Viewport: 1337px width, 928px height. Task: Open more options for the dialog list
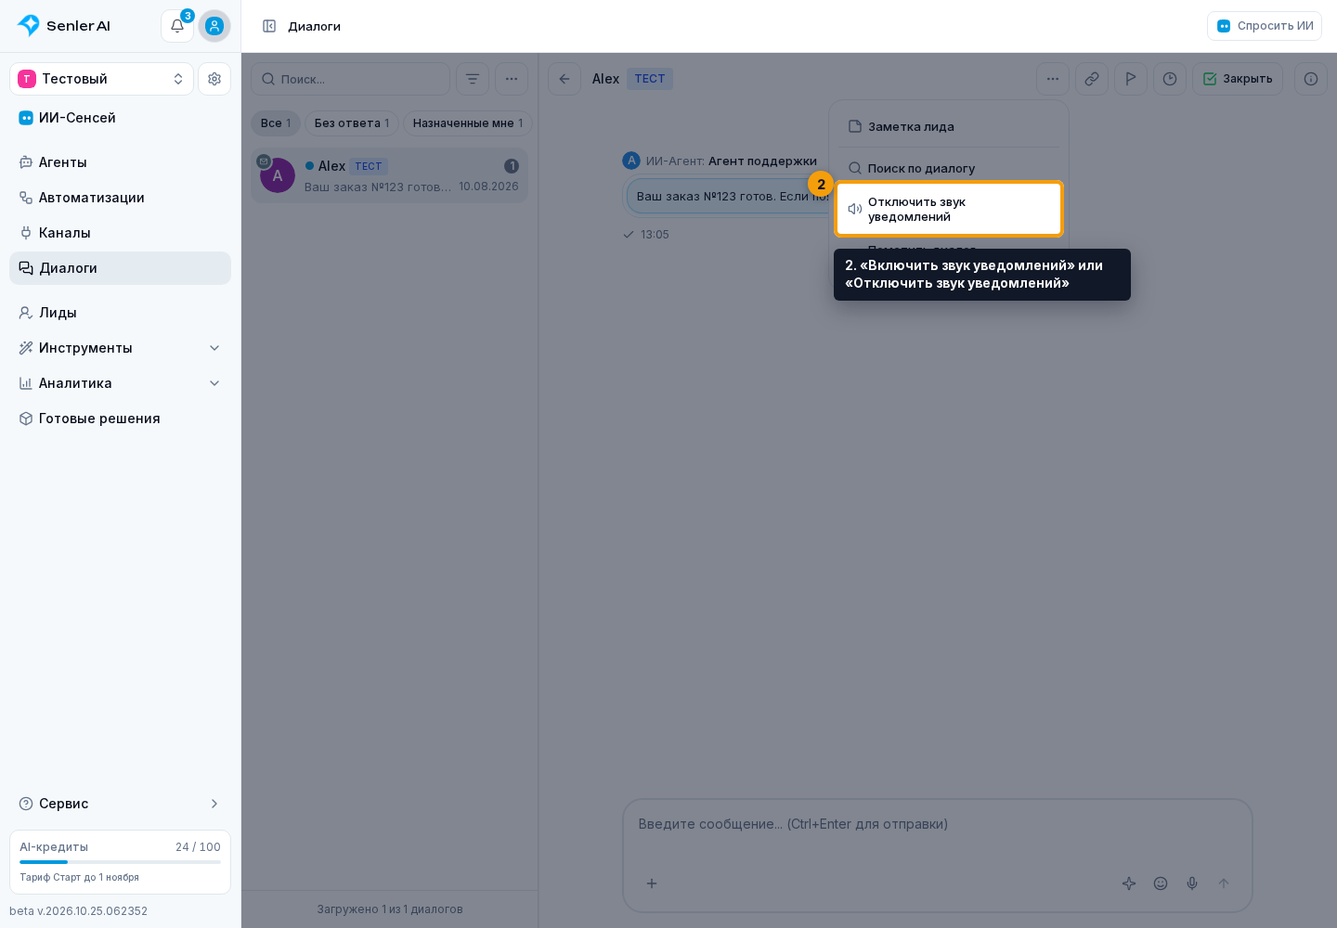pyautogui.click(x=512, y=79)
